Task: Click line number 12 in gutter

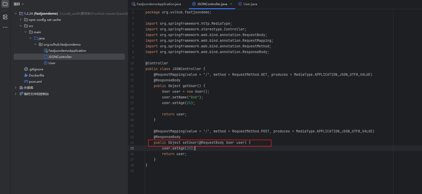Action: pyautogui.click(x=132, y=75)
